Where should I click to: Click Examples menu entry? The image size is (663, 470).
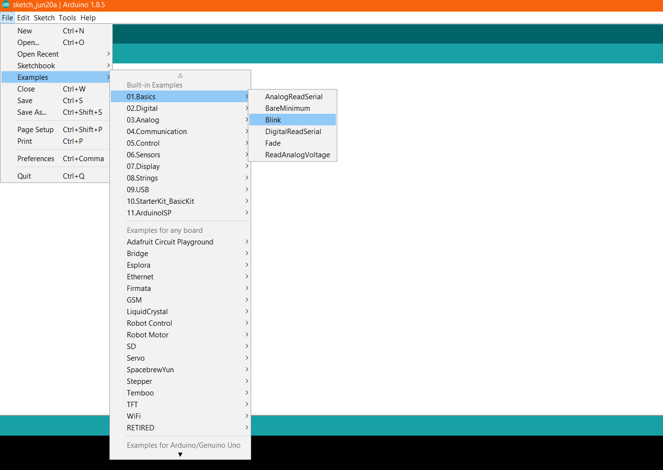(x=56, y=77)
